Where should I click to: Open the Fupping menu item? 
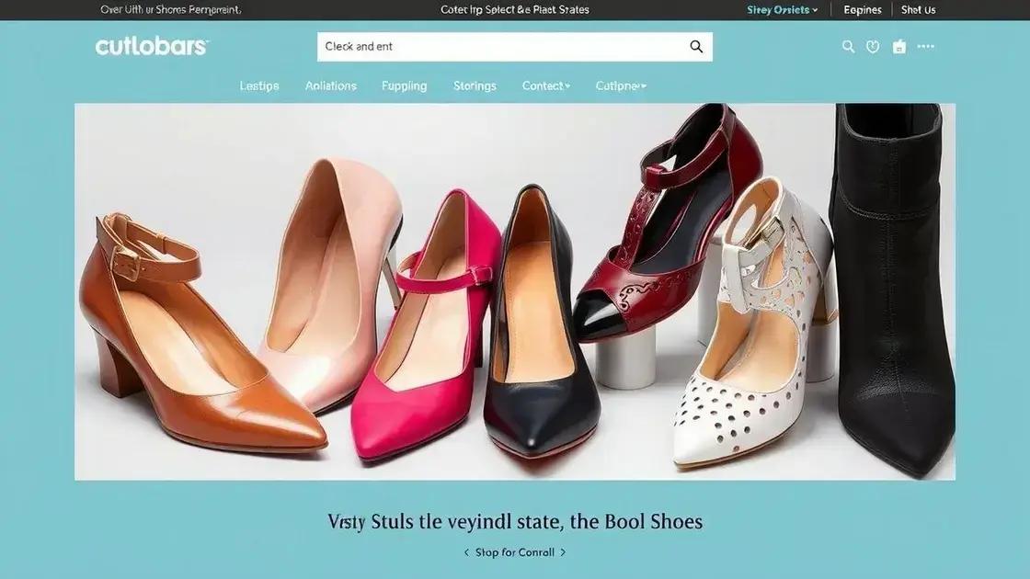404,86
